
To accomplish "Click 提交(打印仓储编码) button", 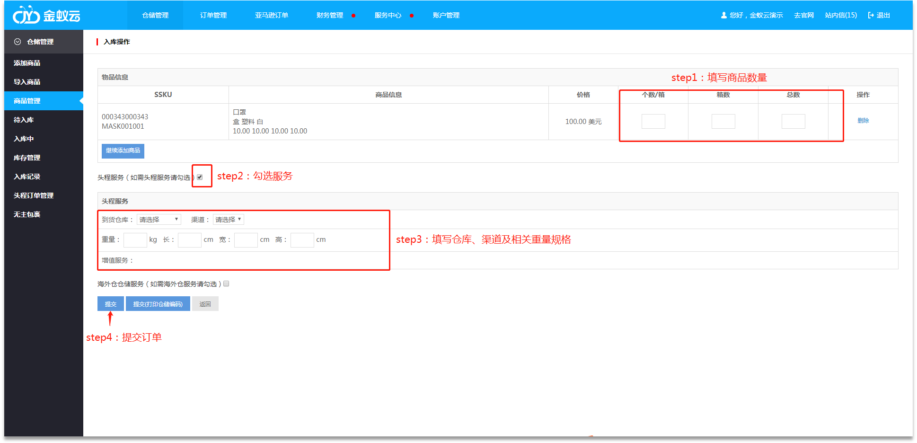I will pos(158,304).
